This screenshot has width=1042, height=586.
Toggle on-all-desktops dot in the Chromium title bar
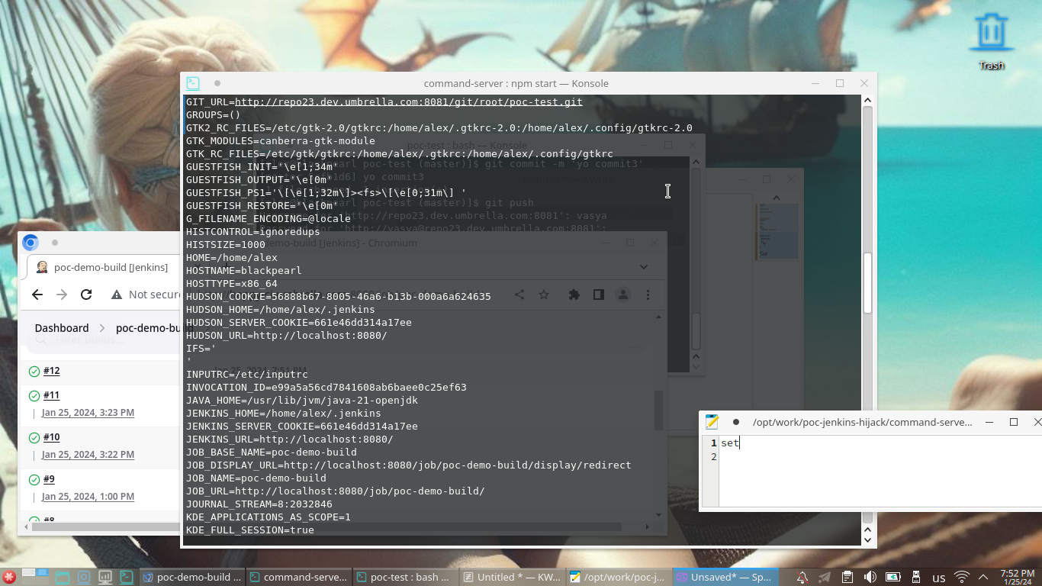[55, 243]
